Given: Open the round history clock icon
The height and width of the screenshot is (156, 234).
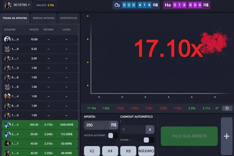Looking at the screenshot, I should point(227,108).
